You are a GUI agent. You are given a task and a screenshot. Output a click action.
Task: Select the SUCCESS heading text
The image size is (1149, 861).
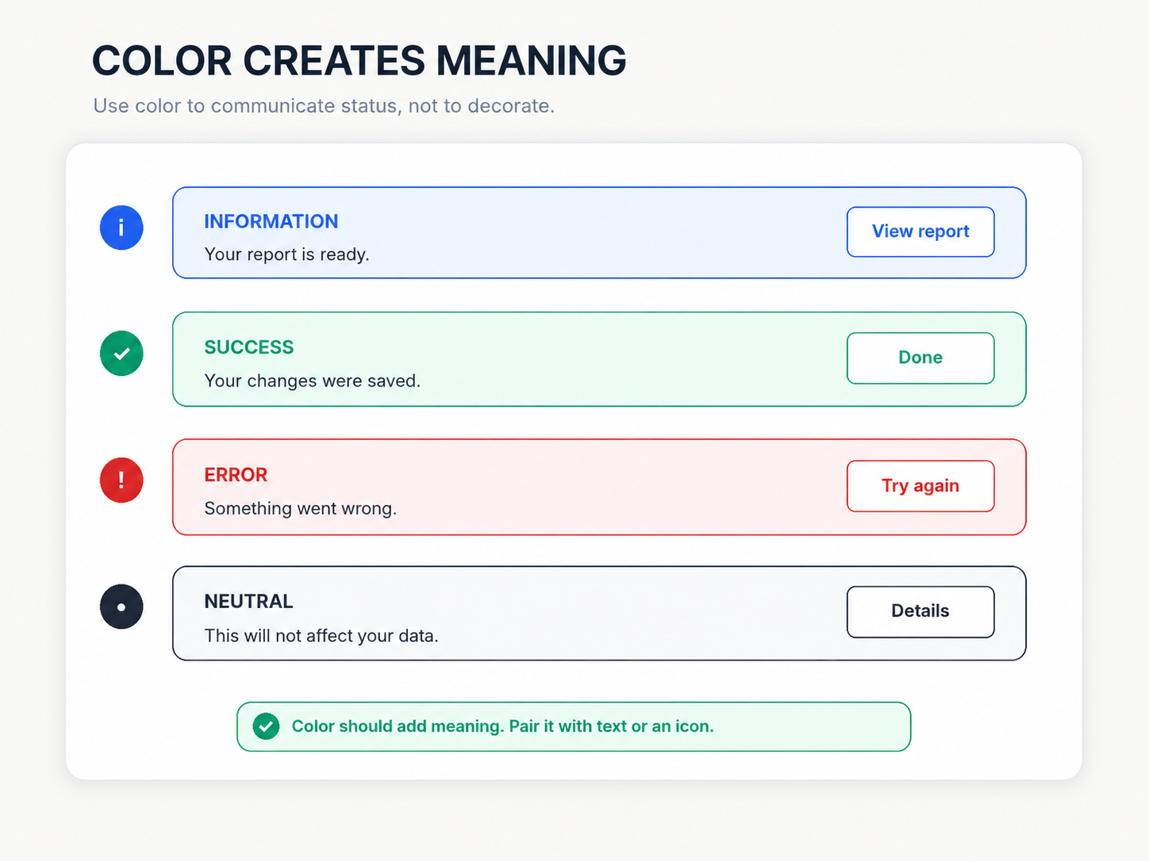pyautogui.click(x=249, y=347)
